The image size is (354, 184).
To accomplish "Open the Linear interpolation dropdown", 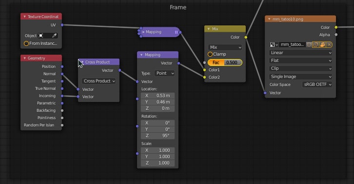I will click(x=300, y=53).
